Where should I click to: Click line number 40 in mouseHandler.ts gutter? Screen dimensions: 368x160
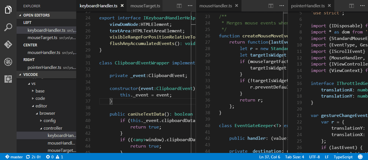click(207, 126)
